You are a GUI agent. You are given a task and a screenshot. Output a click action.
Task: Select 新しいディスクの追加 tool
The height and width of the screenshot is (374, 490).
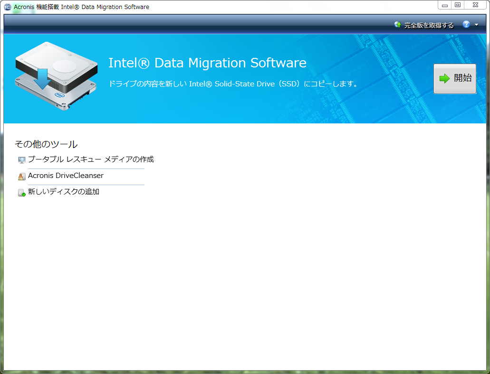pos(64,192)
